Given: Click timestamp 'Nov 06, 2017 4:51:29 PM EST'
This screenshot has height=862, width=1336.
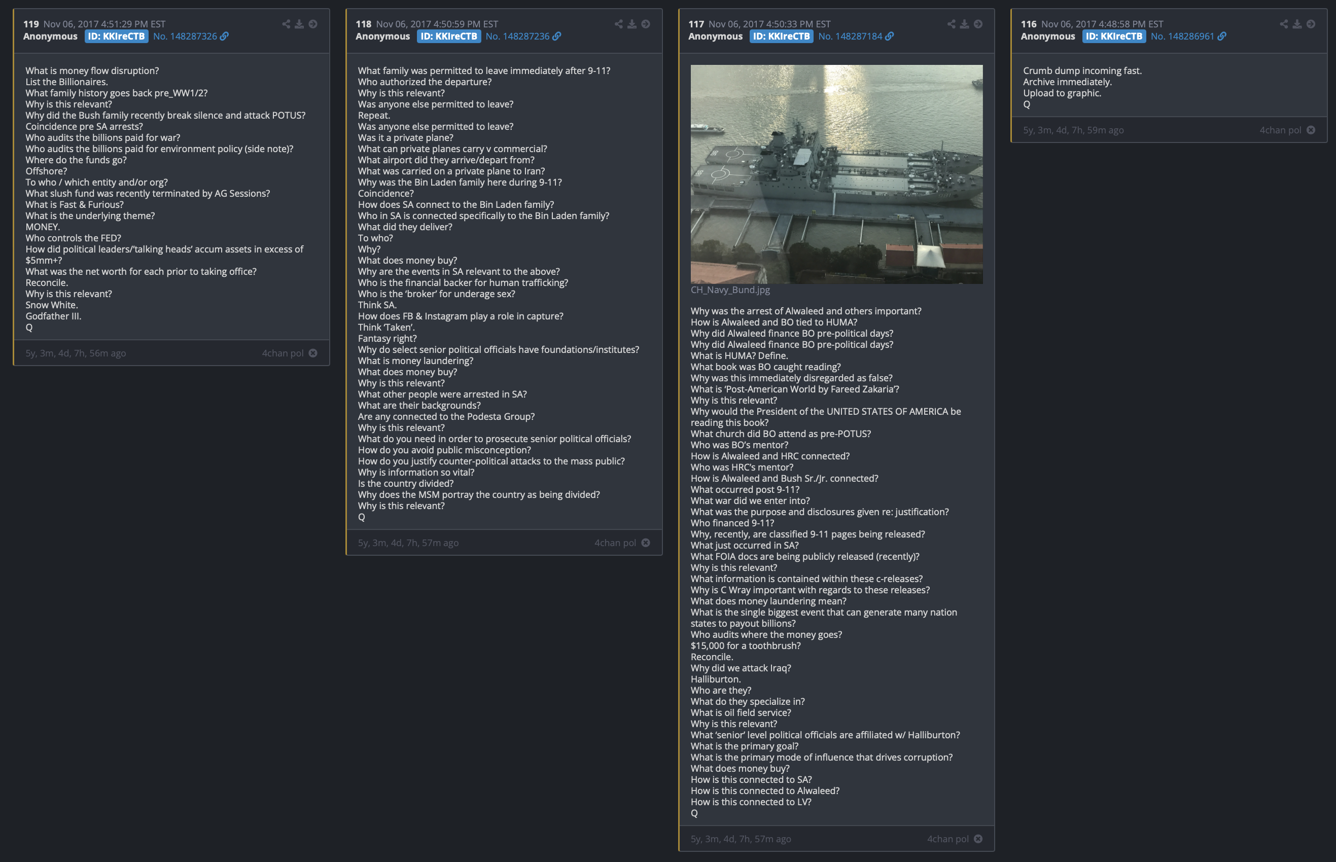Looking at the screenshot, I should pyautogui.click(x=104, y=24).
